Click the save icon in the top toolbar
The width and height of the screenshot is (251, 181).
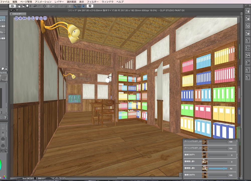tap(27, 6)
